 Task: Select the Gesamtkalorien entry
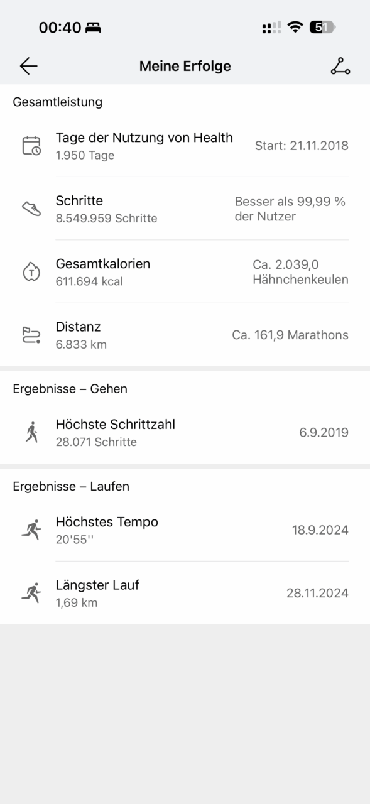tap(185, 271)
